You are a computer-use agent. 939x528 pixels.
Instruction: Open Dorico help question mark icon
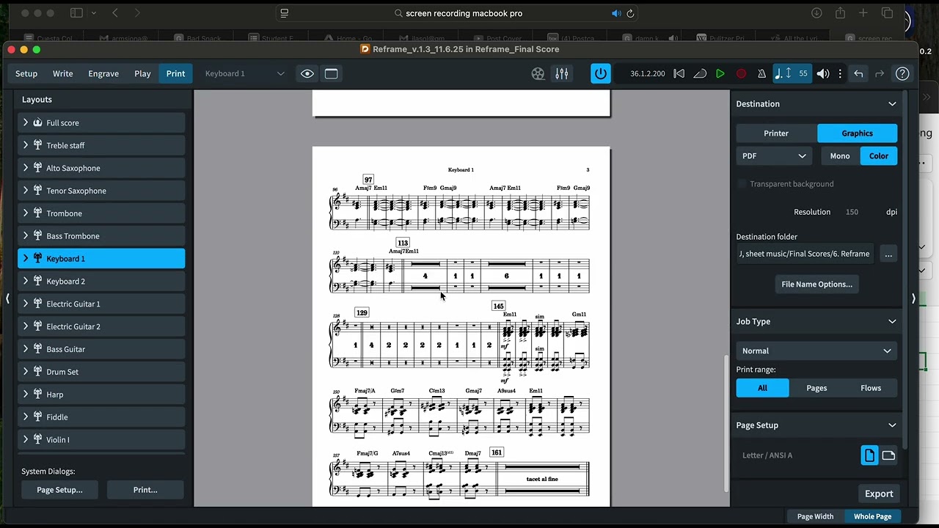(x=902, y=73)
